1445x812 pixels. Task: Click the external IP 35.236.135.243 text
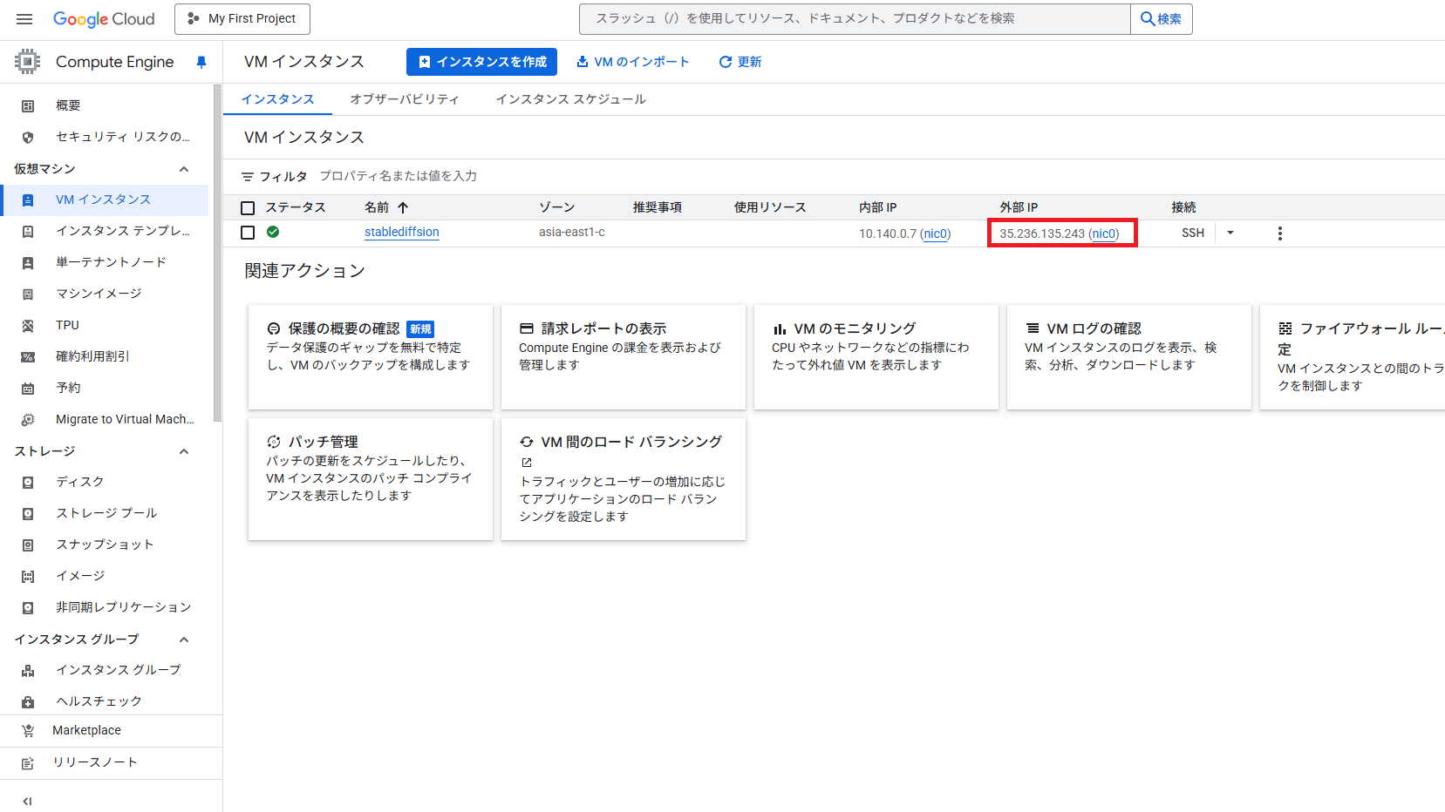pyautogui.click(x=1042, y=233)
